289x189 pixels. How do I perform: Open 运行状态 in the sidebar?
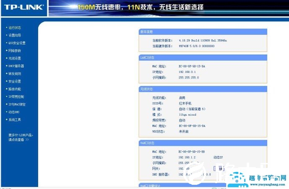point(15,28)
